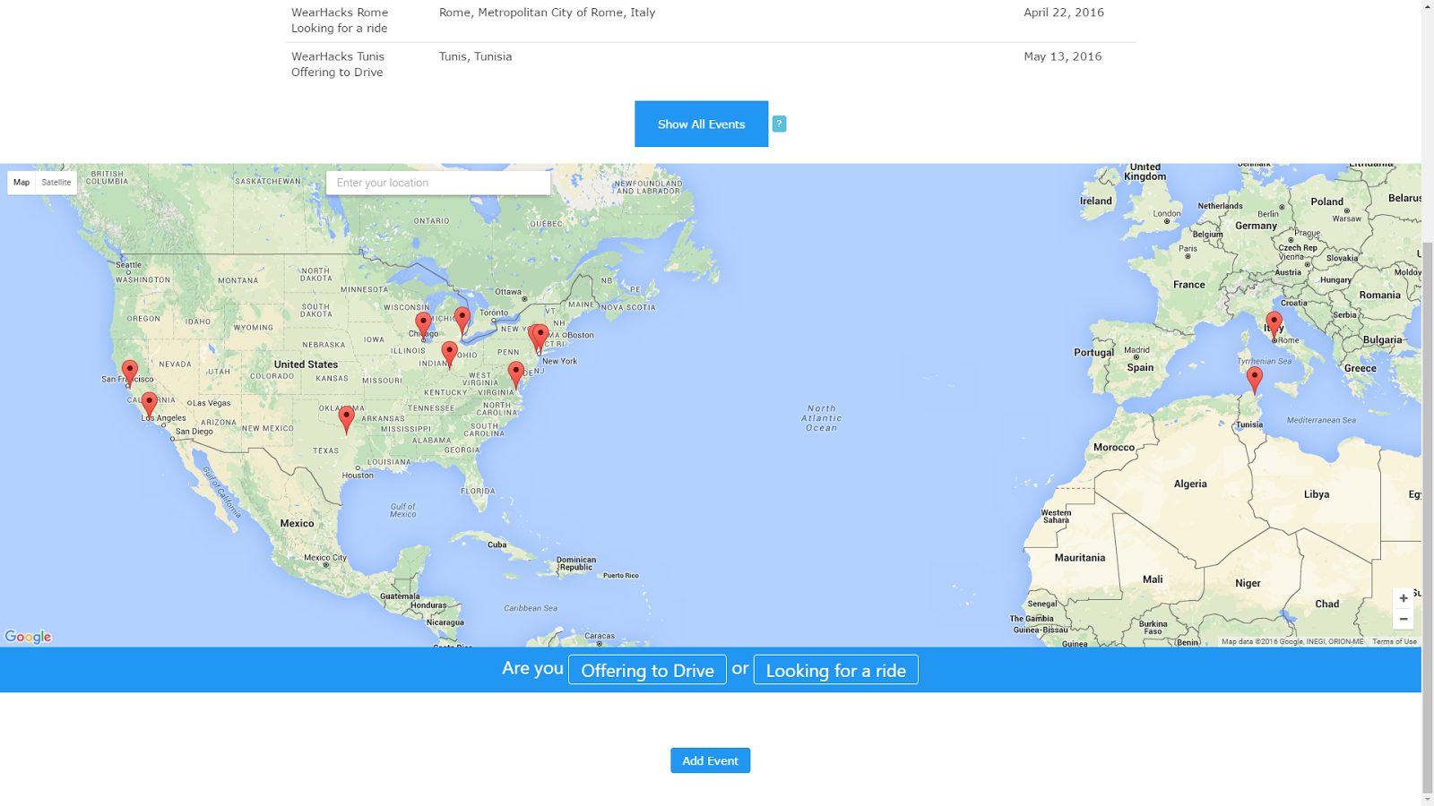The height and width of the screenshot is (806, 1434).
Task: Open the map Terms of Use link
Action: pyautogui.click(x=1395, y=641)
